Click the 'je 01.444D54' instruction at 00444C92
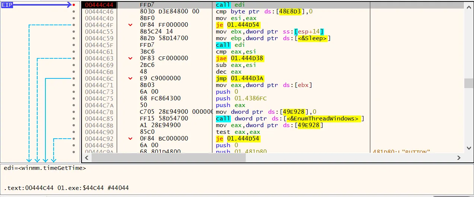This screenshot has width=474, height=197. [x=238, y=139]
